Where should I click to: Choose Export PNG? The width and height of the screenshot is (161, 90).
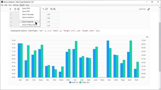coord(30,8)
